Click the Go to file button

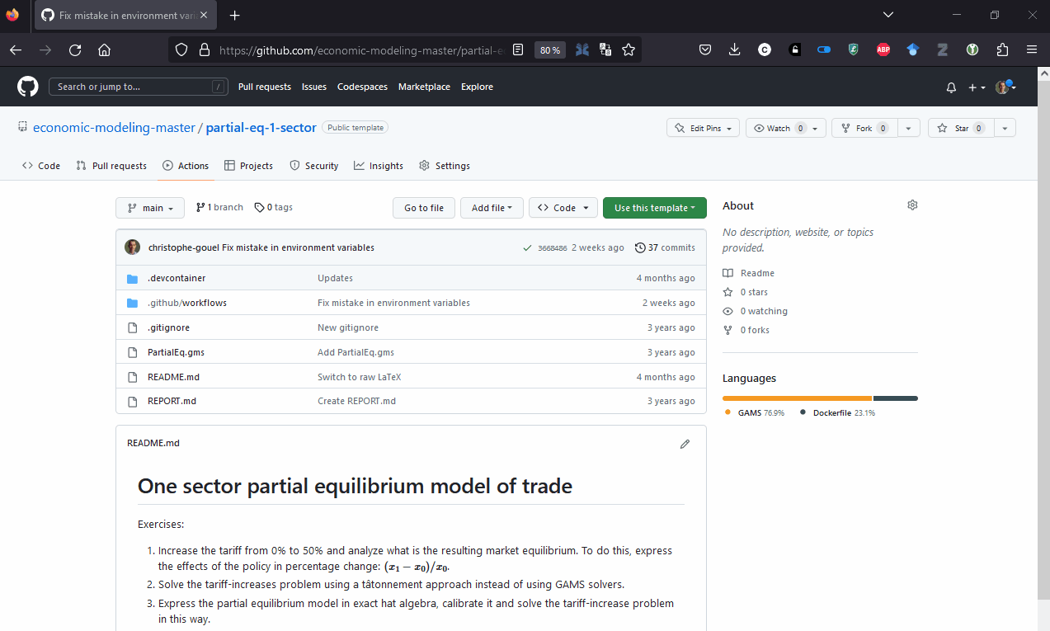423,208
